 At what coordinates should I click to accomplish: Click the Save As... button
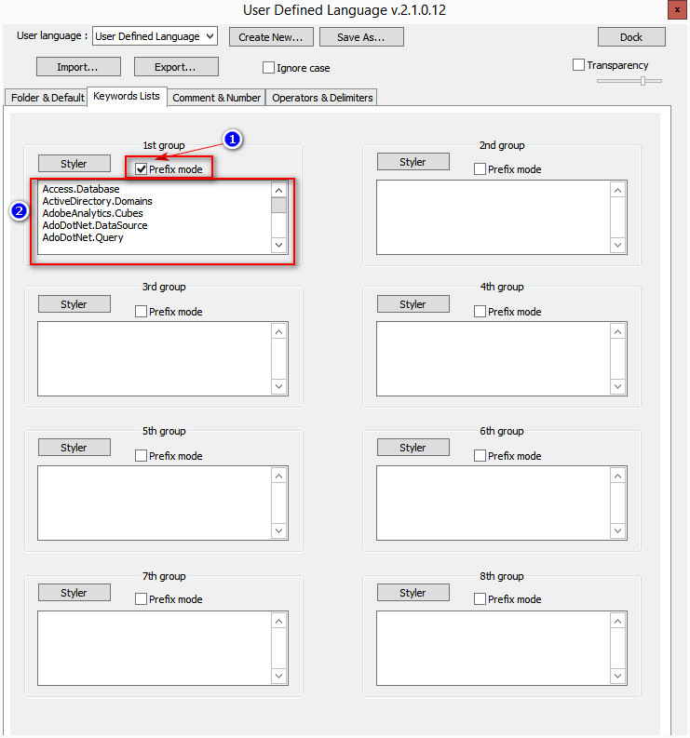click(361, 36)
